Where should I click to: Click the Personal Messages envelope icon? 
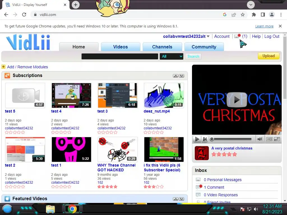[198, 179]
